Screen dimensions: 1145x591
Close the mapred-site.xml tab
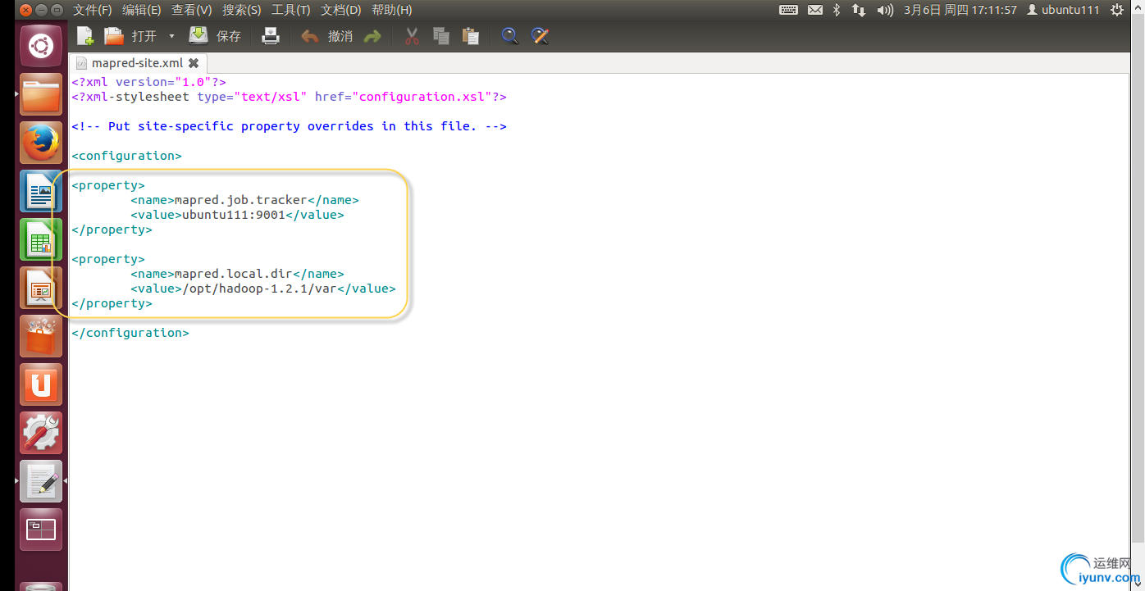tap(194, 63)
